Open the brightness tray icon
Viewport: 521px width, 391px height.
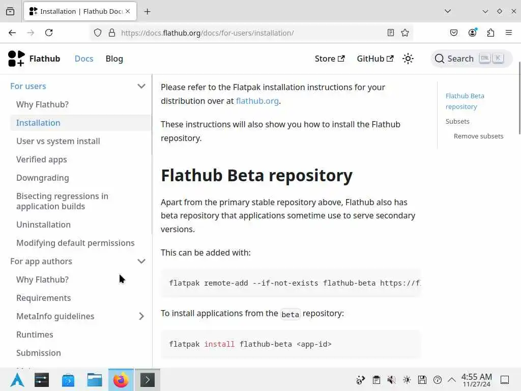pyautogui.click(x=407, y=380)
